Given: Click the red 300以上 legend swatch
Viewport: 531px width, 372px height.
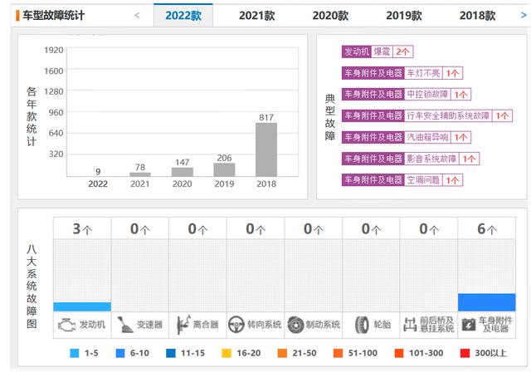Looking at the screenshot, I should pos(465,353).
